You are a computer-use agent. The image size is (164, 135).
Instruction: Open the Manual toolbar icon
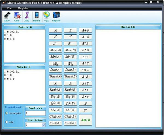[37, 17]
